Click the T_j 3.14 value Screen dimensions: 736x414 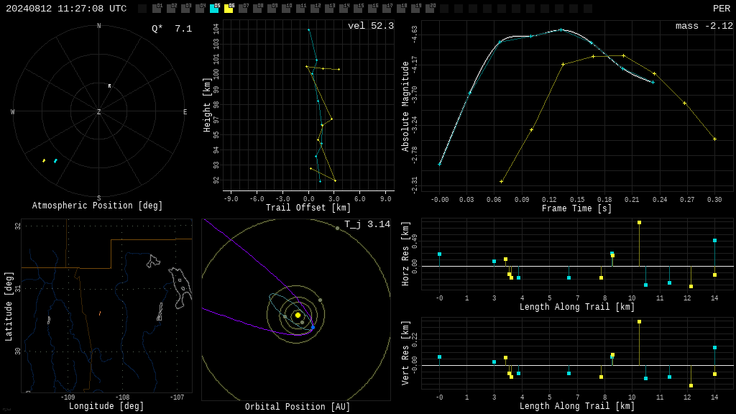pos(367,224)
